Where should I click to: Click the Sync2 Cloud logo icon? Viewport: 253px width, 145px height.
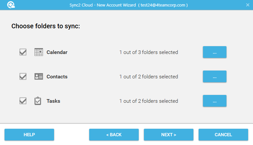(x=11, y=5)
